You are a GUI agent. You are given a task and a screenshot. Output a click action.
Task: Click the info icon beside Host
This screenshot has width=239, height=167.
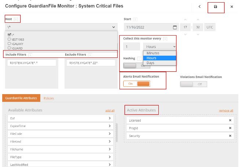(16, 19)
